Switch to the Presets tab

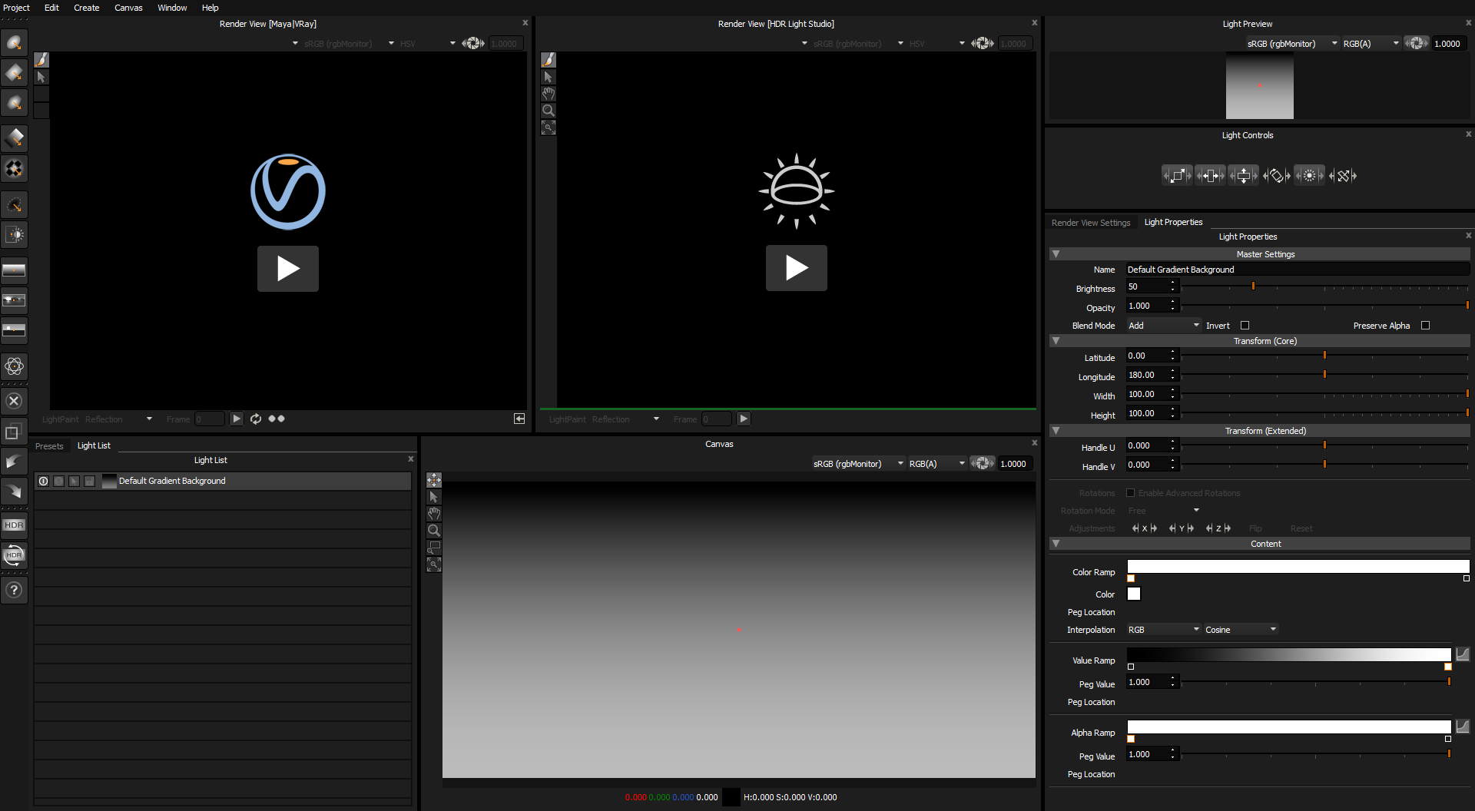pyautogui.click(x=49, y=446)
